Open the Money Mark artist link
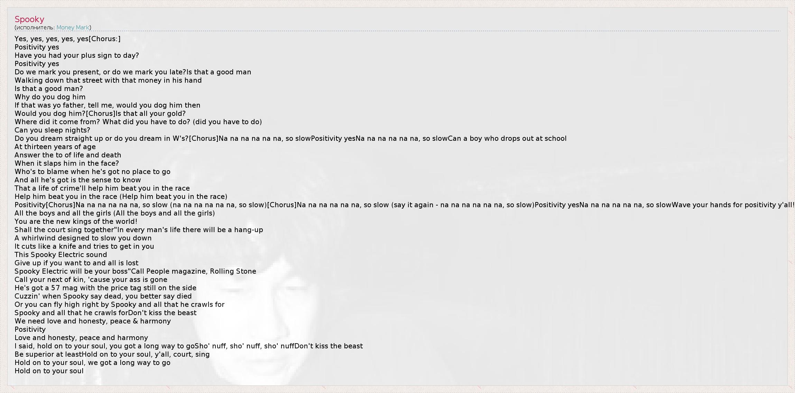 click(x=73, y=27)
